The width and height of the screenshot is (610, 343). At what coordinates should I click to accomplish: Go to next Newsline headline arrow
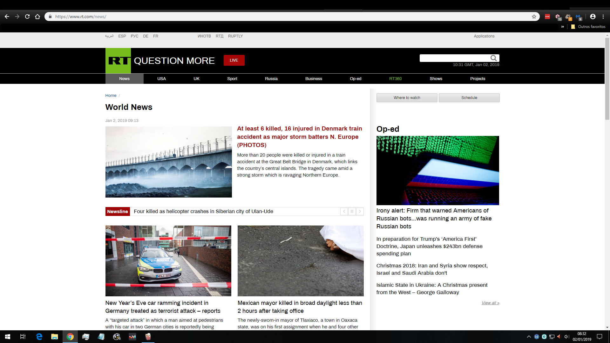click(x=360, y=212)
